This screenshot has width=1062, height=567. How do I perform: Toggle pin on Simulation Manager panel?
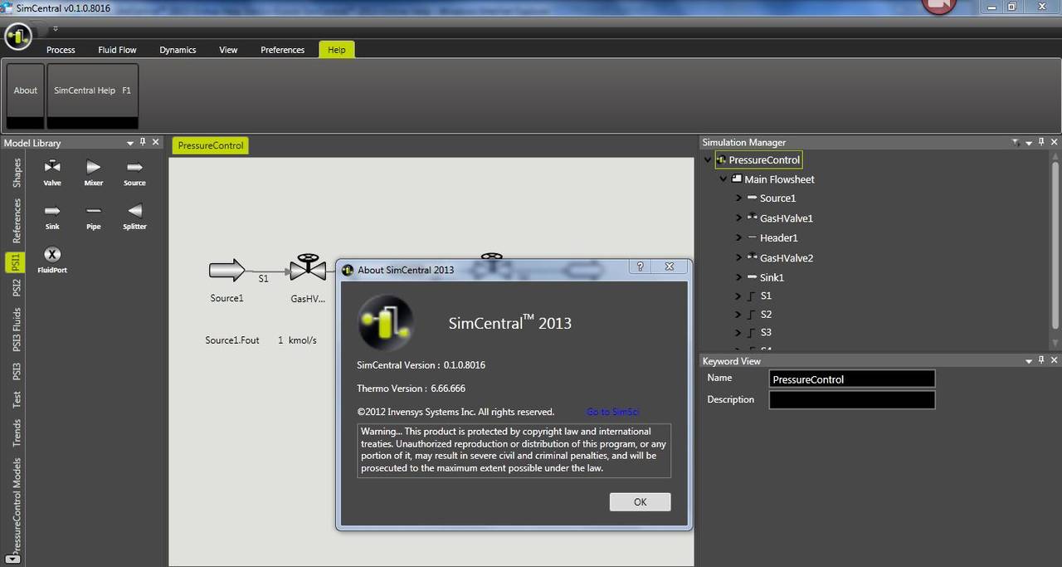1042,143
